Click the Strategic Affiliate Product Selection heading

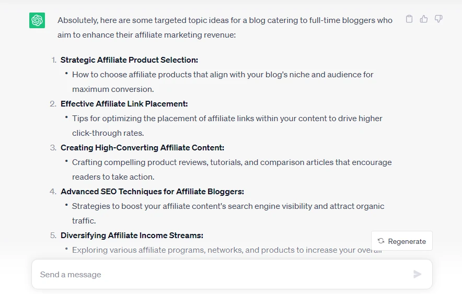[129, 60]
